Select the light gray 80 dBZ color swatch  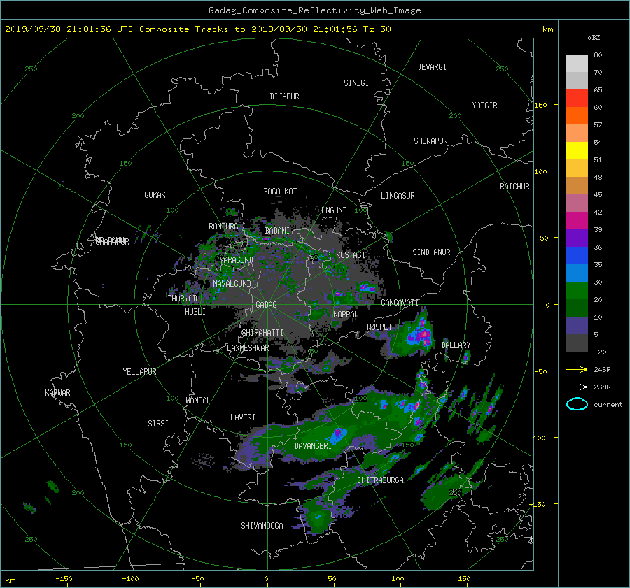coord(577,63)
